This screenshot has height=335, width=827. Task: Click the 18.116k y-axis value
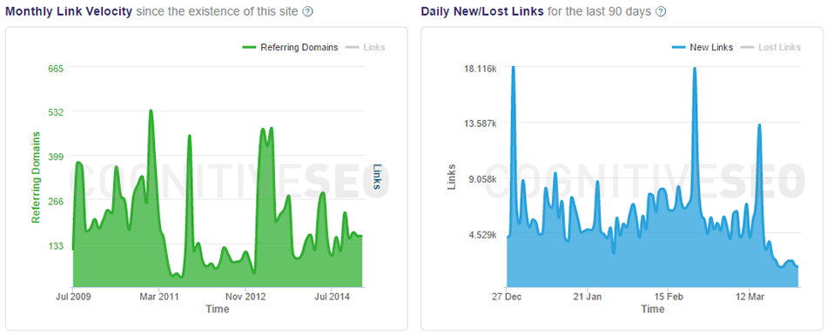(x=481, y=69)
